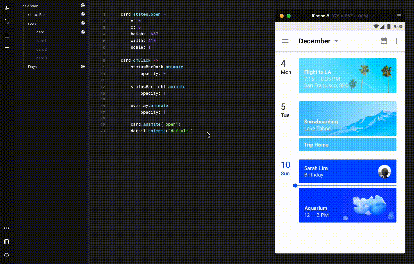Viewport: 414px width, 264px height.
Task: Open the preview window hamburger menu
Action: point(399,16)
